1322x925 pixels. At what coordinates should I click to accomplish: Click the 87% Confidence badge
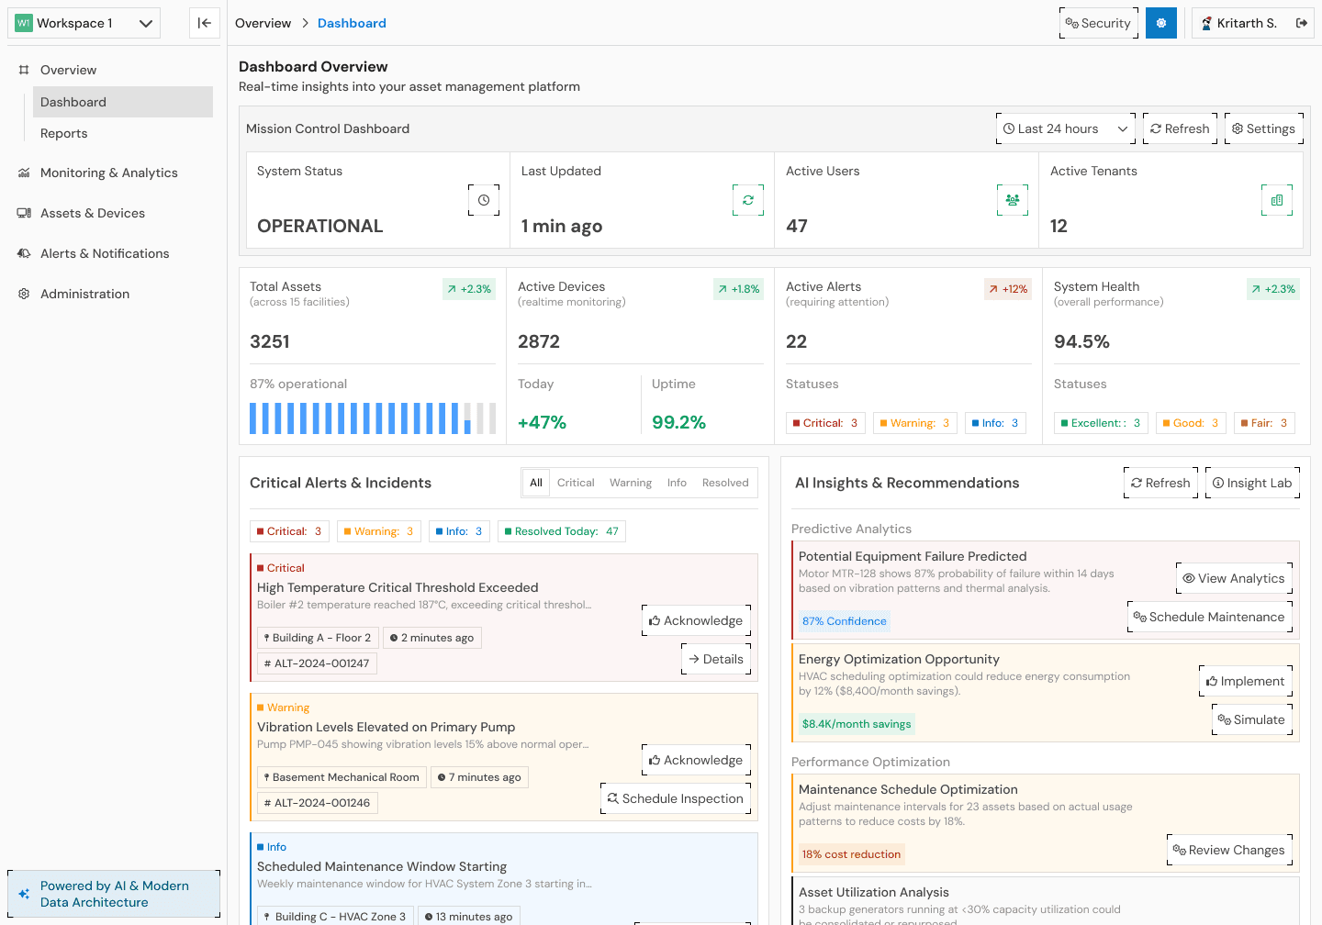[x=845, y=621]
